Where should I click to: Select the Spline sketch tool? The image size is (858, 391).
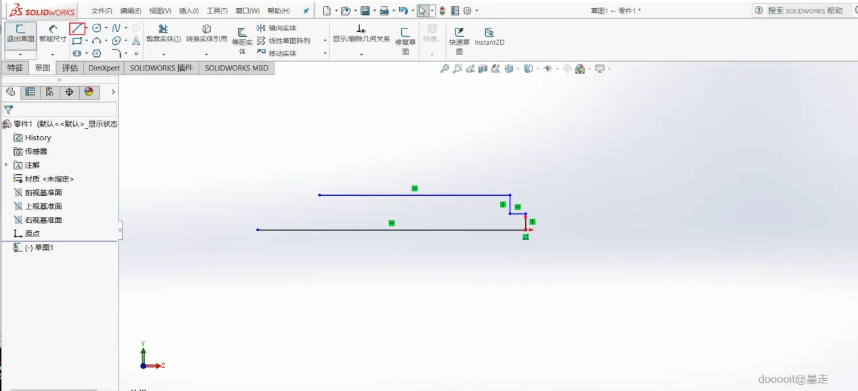(x=117, y=28)
